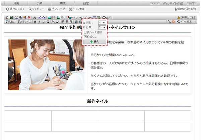The width and height of the screenshot is (201, 140).
Task: Click the orange RSS feed icon
Action: pos(173,22)
